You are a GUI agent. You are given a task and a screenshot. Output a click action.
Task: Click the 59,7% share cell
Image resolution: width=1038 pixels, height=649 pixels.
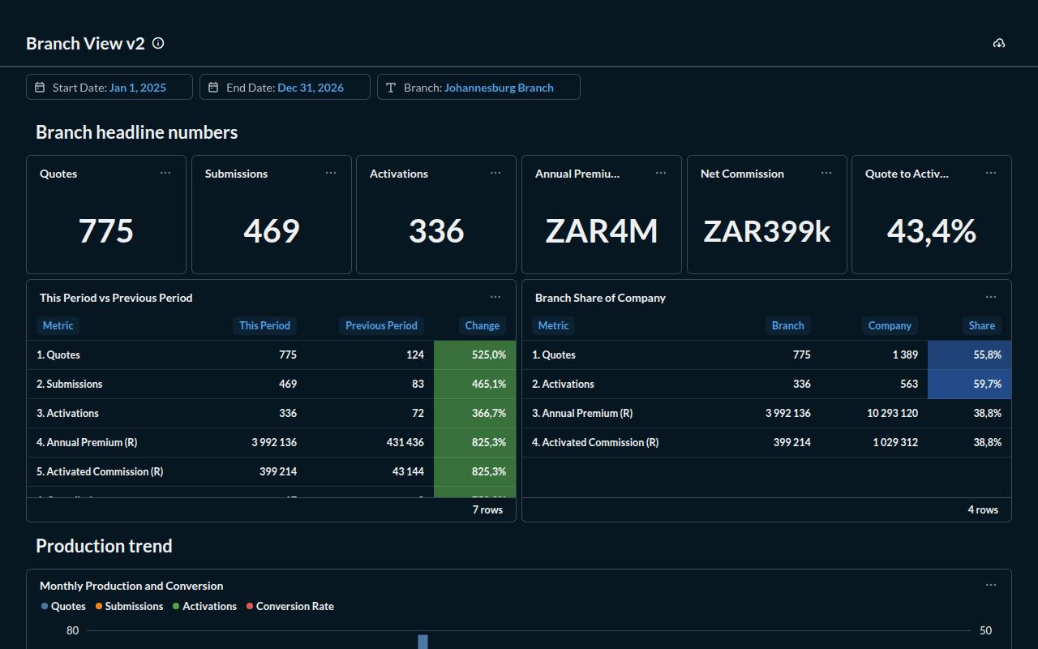coord(970,384)
